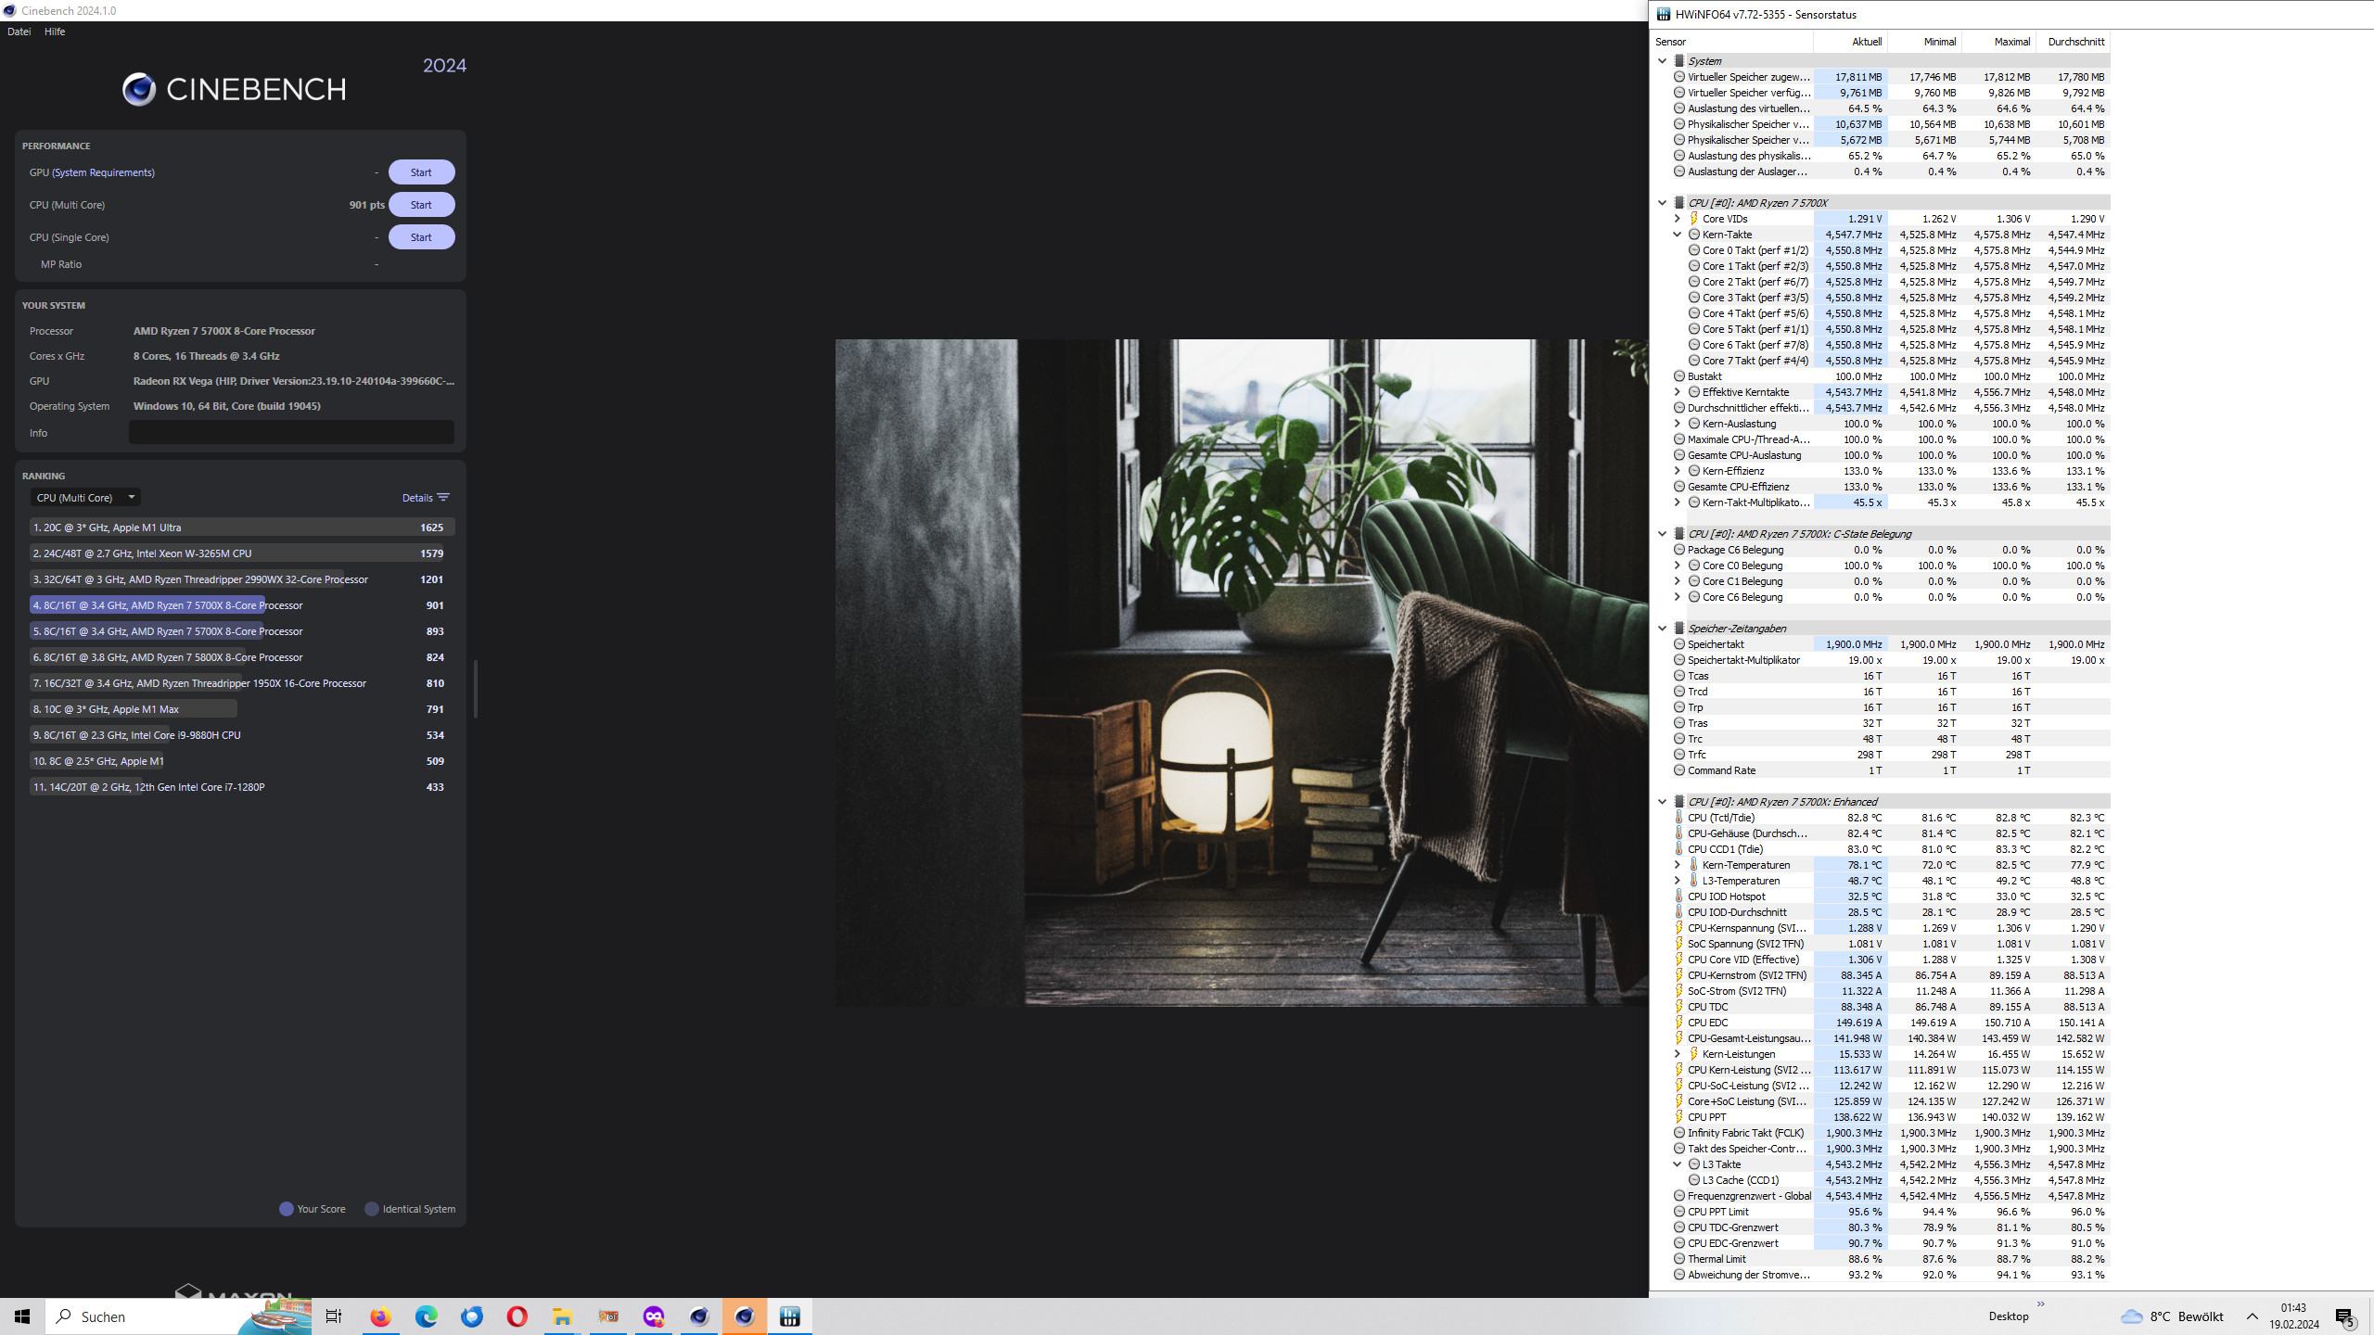Click the Sensor column header
The height and width of the screenshot is (1335, 2374).
click(x=1732, y=42)
